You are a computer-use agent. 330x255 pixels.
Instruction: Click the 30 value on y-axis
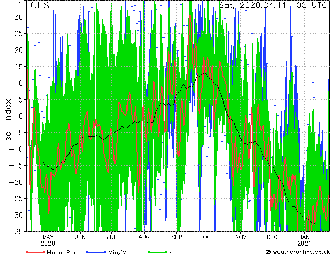(19, 17)
